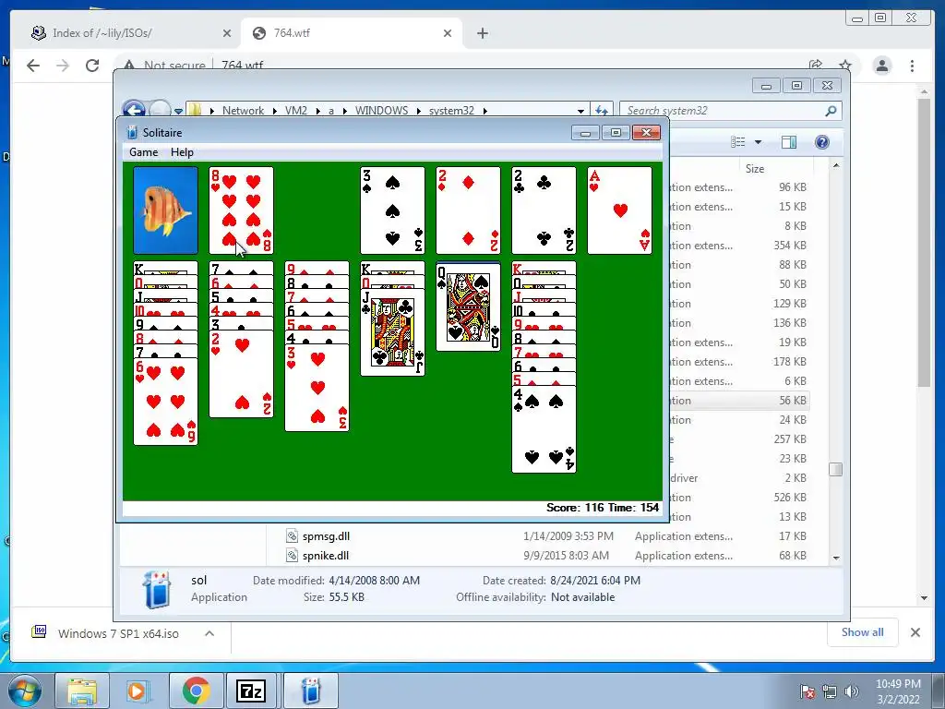
Task: Open the Windows Start menu
Action: click(x=24, y=691)
